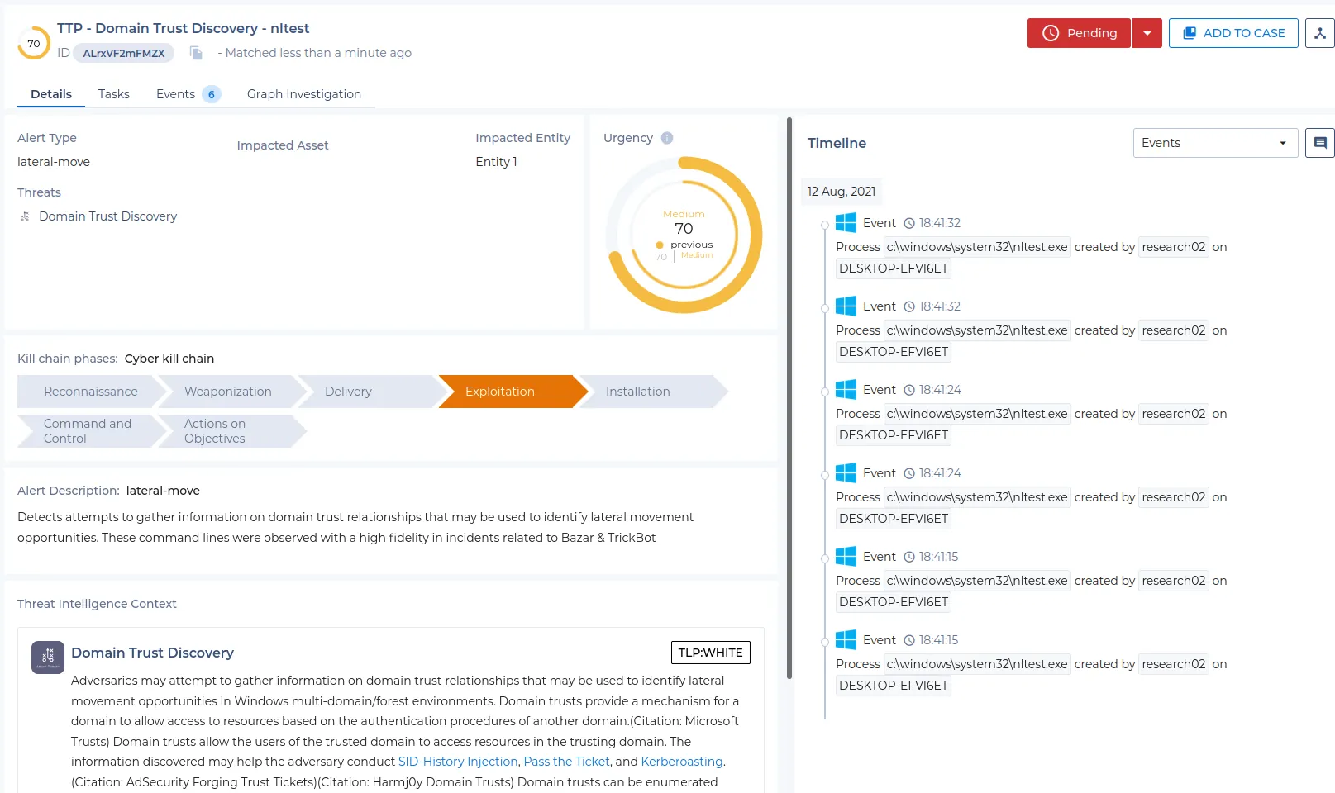Click the alert ID ALrxVF2mFMZX chip
The image size is (1335, 793).
point(124,53)
